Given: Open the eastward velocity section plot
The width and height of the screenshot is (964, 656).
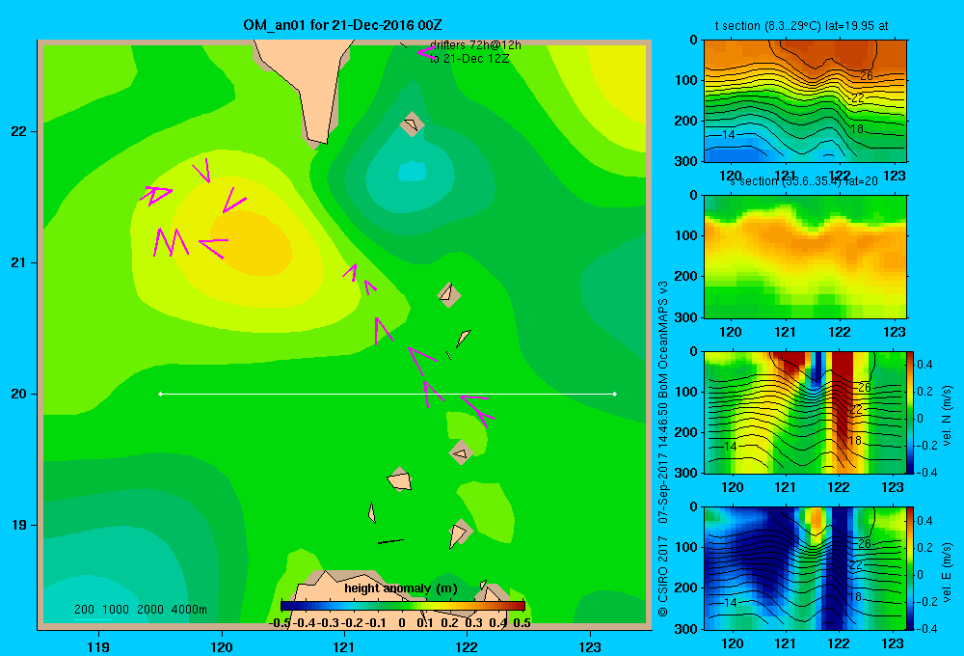Looking at the screenshot, I should click(805, 568).
